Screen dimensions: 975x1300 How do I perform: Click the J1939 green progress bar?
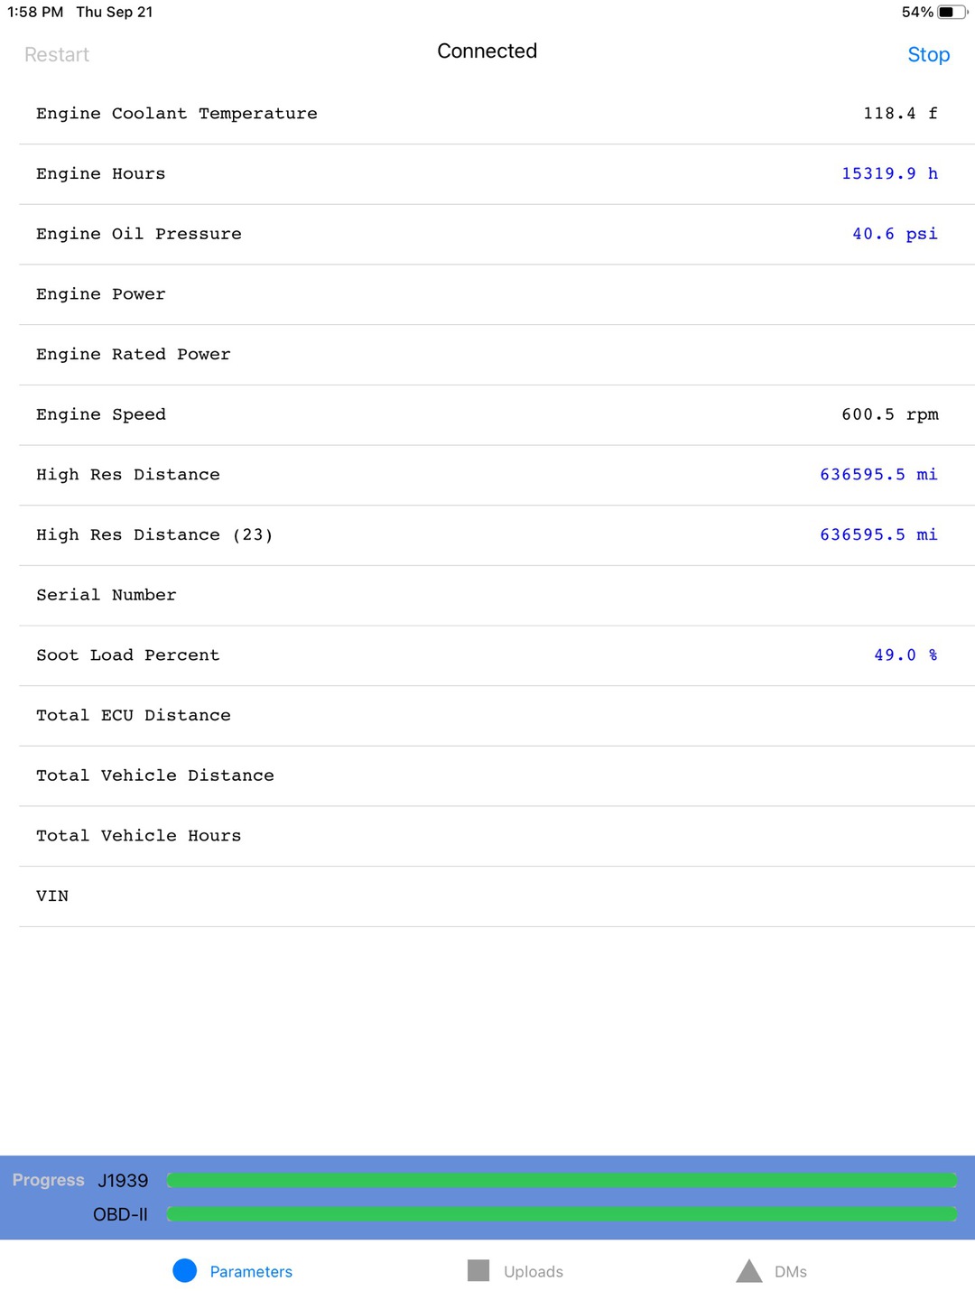pos(561,1180)
